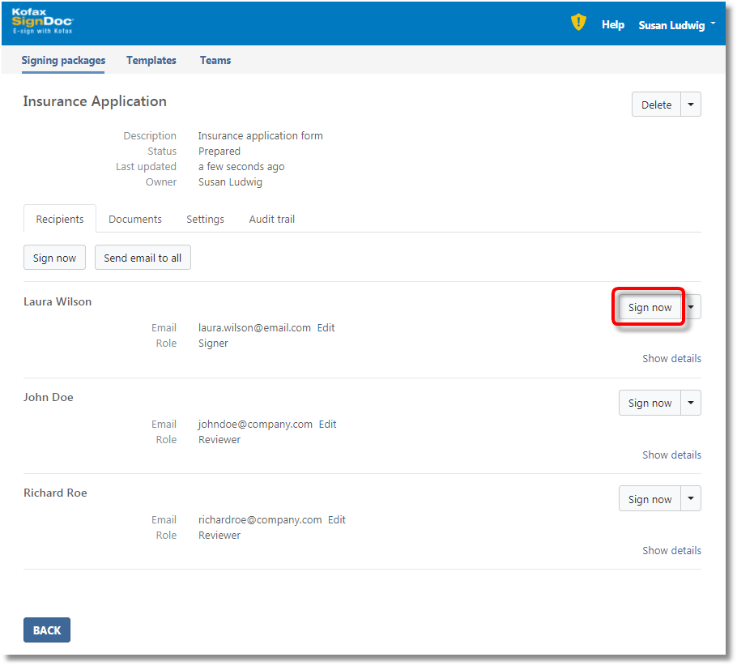The width and height of the screenshot is (737, 666).
Task: Open the Teams section
Action: click(215, 60)
